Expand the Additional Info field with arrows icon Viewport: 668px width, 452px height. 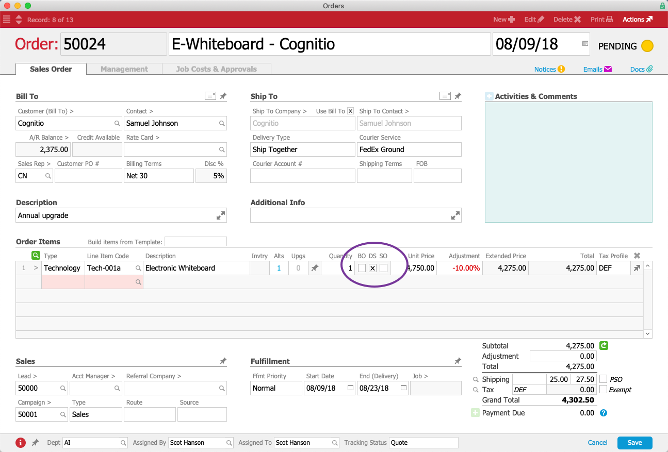click(455, 216)
